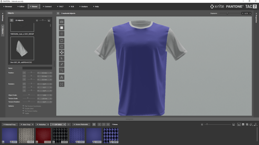Screen dimensions: 259x145
Task: Add a new tray tab with plus
Action: (x=68, y=124)
